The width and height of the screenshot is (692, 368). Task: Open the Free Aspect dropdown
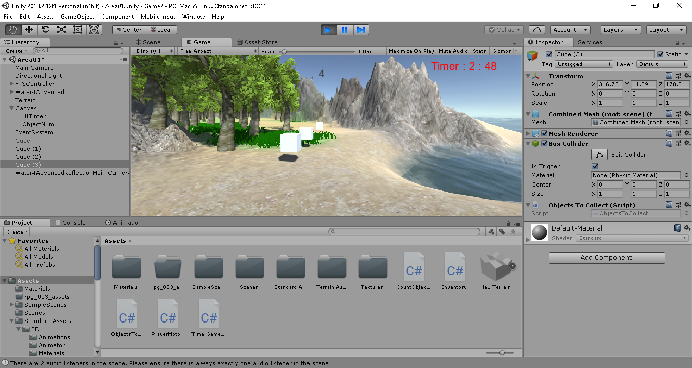click(218, 51)
